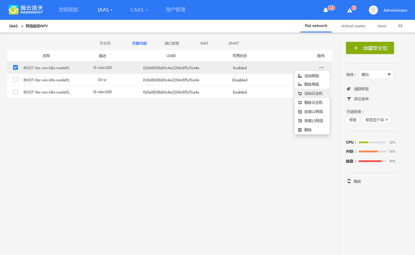The height and width of the screenshot is (255, 415).
Task: Choose 添加规格 from the actions menu
Action: tap(312, 76)
